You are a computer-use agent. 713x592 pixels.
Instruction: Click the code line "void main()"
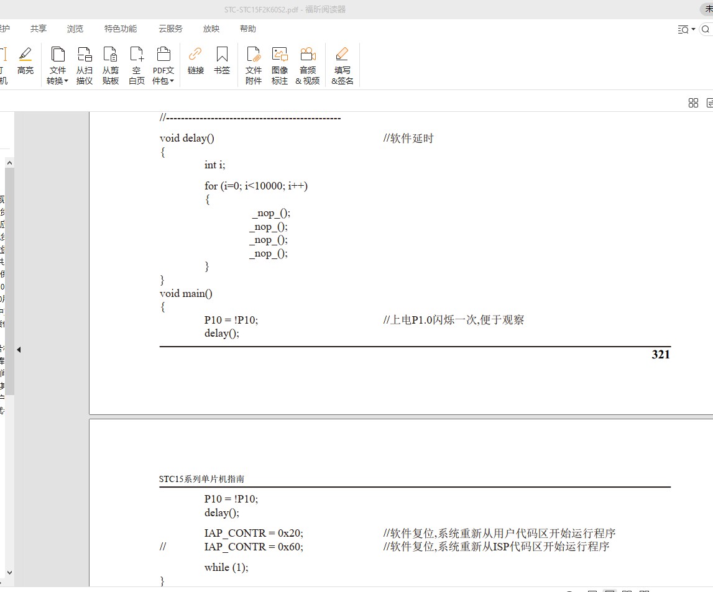point(186,293)
